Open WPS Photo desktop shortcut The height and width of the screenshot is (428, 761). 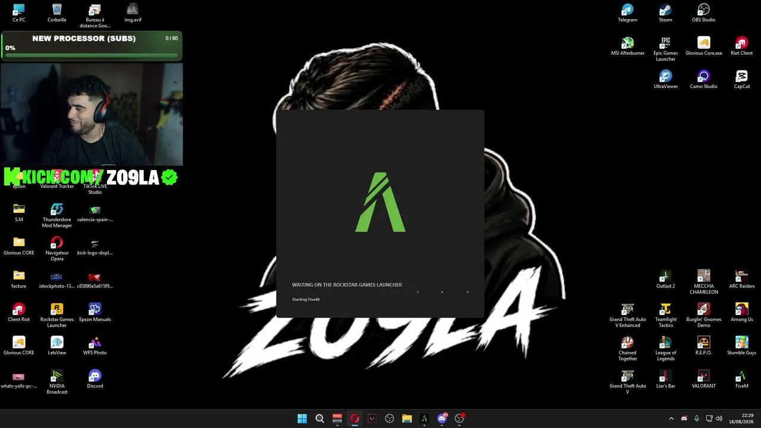[x=95, y=346]
